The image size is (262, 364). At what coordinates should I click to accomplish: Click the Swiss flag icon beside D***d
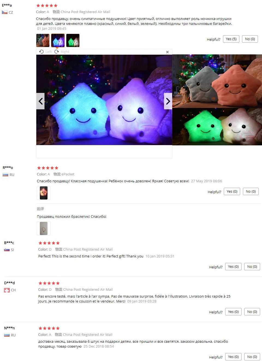tap(7, 290)
